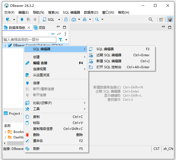Open the 编辑(E) menu
The image size is (176, 160).
(24, 13)
